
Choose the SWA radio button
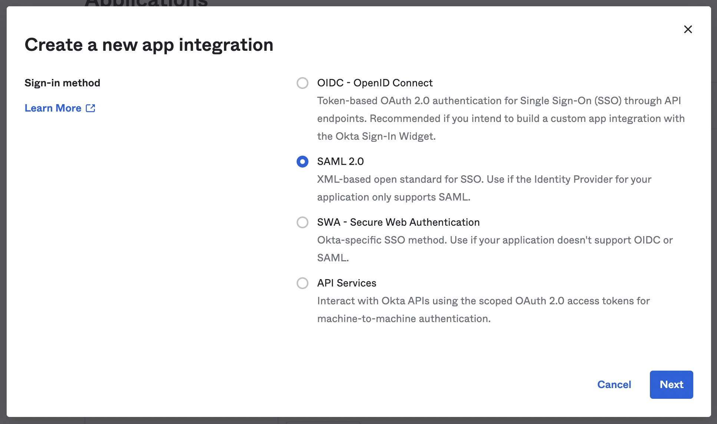[x=303, y=222]
